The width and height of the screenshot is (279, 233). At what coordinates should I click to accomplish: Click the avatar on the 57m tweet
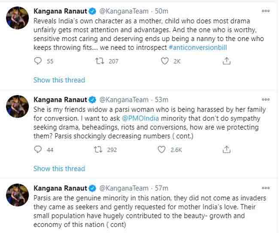(18, 195)
